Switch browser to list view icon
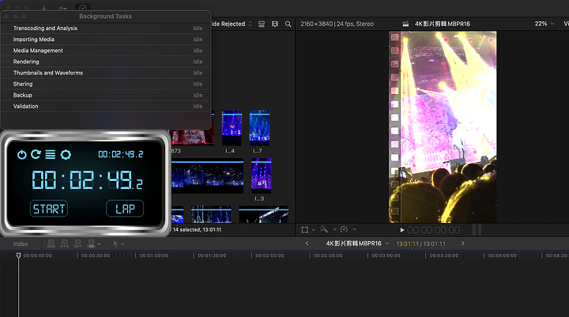569x317 pixels. pyautogui.click(x=262, y=24)
